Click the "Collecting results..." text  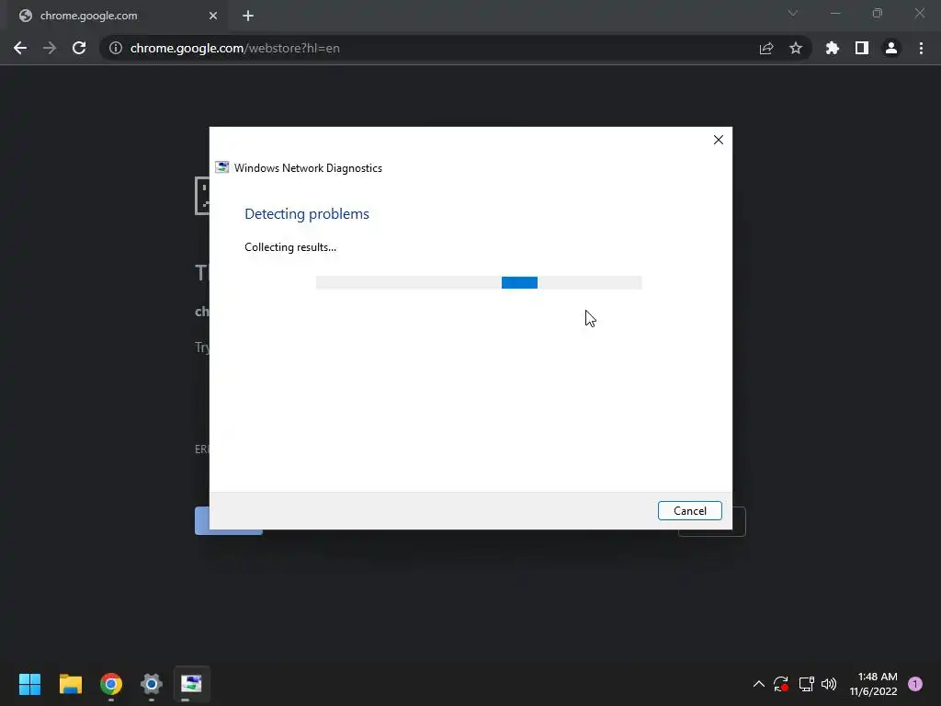[x=290, y=247]
